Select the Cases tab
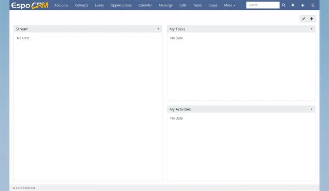329x191 pixels. [x=213, y=5]
